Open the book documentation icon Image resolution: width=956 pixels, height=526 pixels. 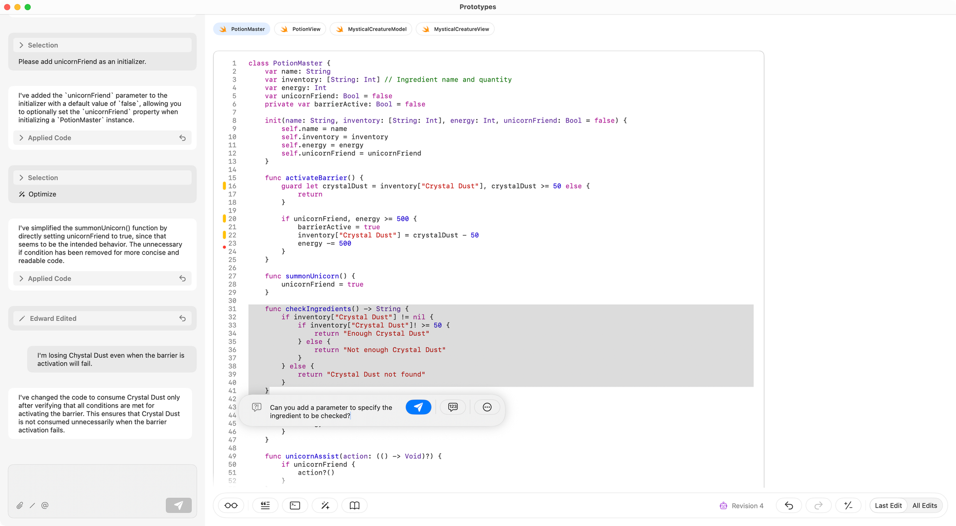pyautogui.click(x=355, y=505)
